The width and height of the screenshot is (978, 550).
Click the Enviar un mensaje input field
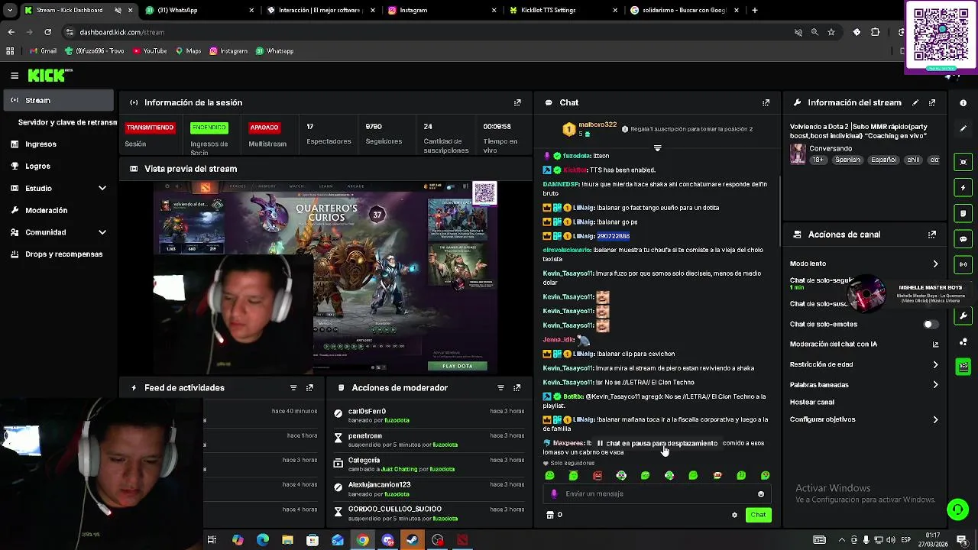[x=656, y=494]
